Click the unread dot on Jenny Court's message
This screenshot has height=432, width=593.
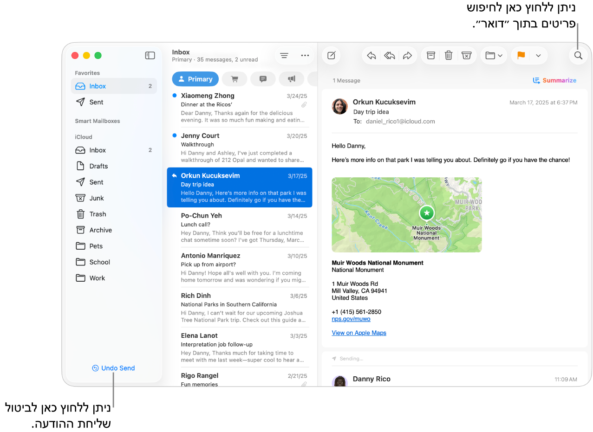coord(174,135)
